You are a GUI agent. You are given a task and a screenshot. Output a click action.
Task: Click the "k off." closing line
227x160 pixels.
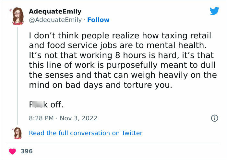click(x=54, y=105)
